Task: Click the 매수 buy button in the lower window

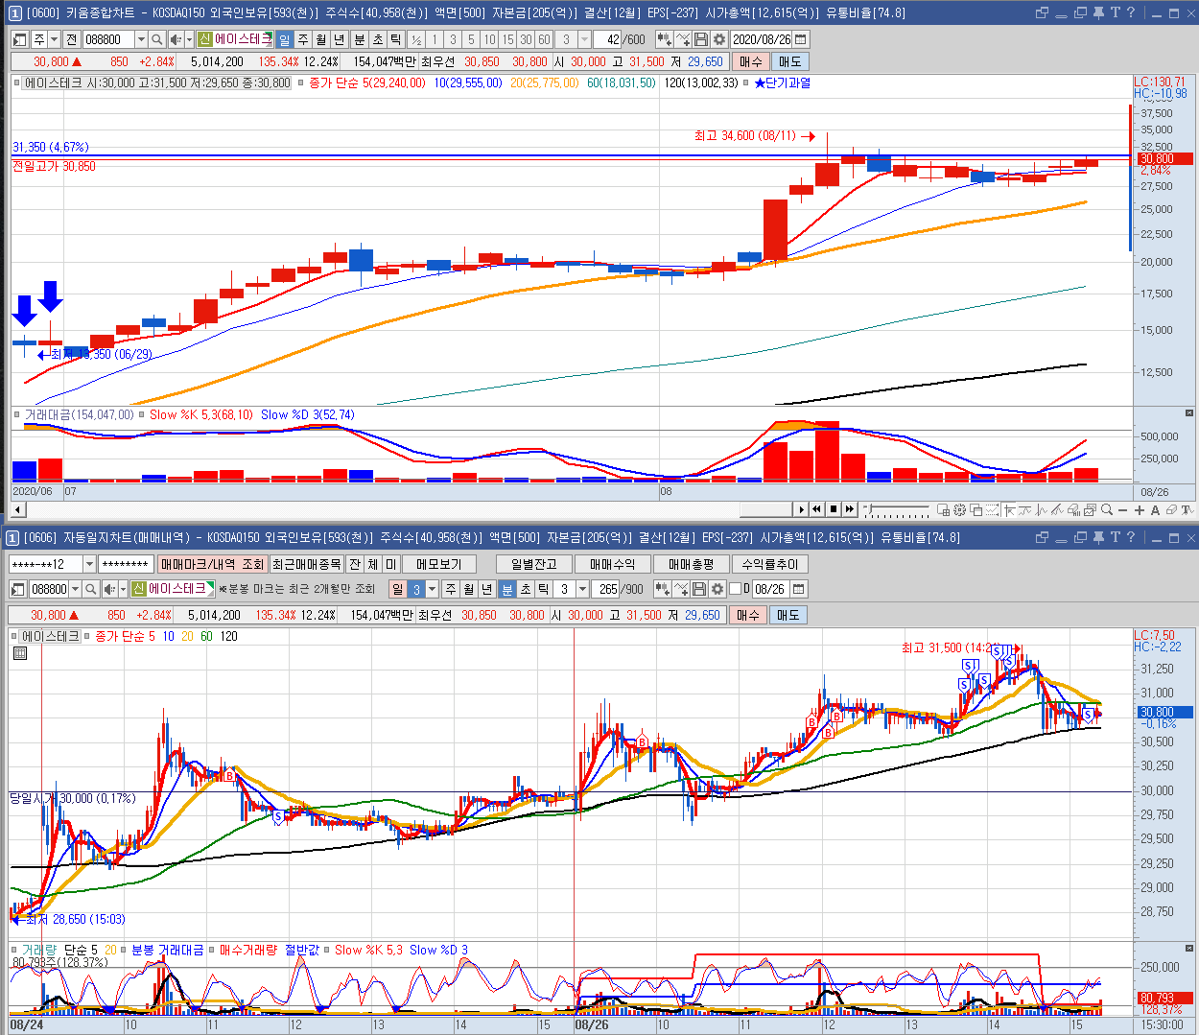Action: point(747,615)
